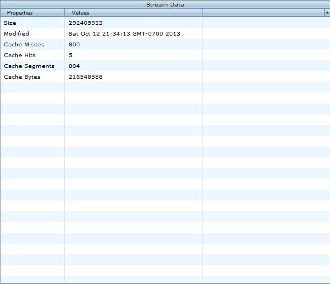This screenshot has height=284, width=330.
Task: Select the Cache Bytes label
Action: tap(22, 77)
